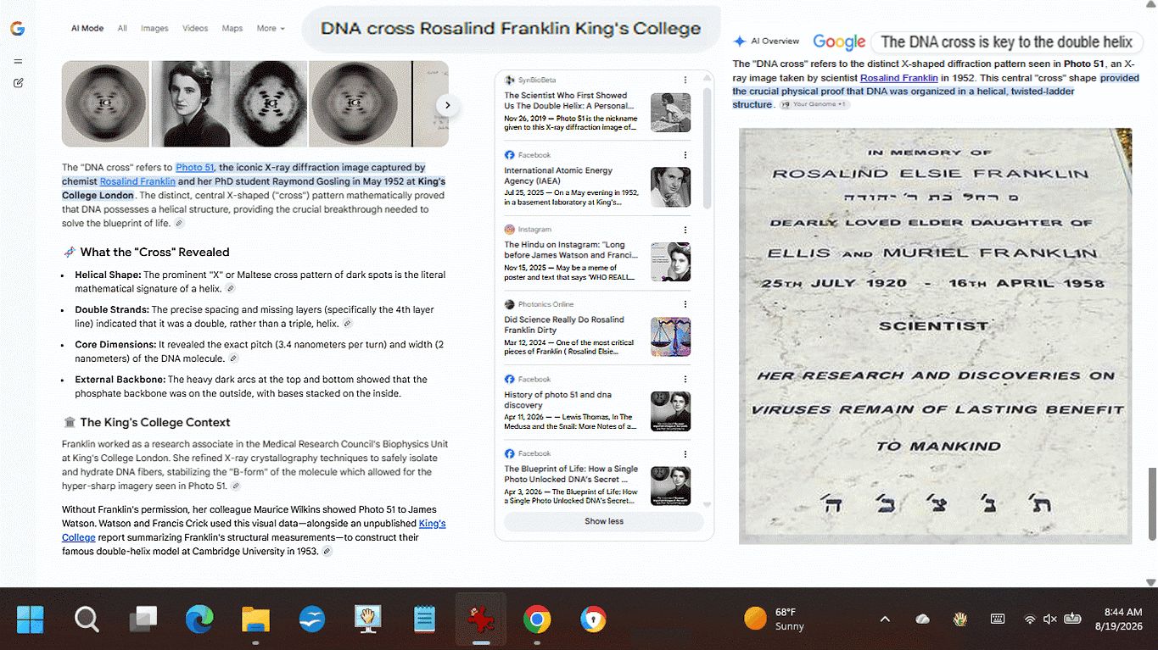Click the 'DNA cross Rosalind Franklin King's College' search box
The image size is (1158, 650).
(x=511, y=29)
